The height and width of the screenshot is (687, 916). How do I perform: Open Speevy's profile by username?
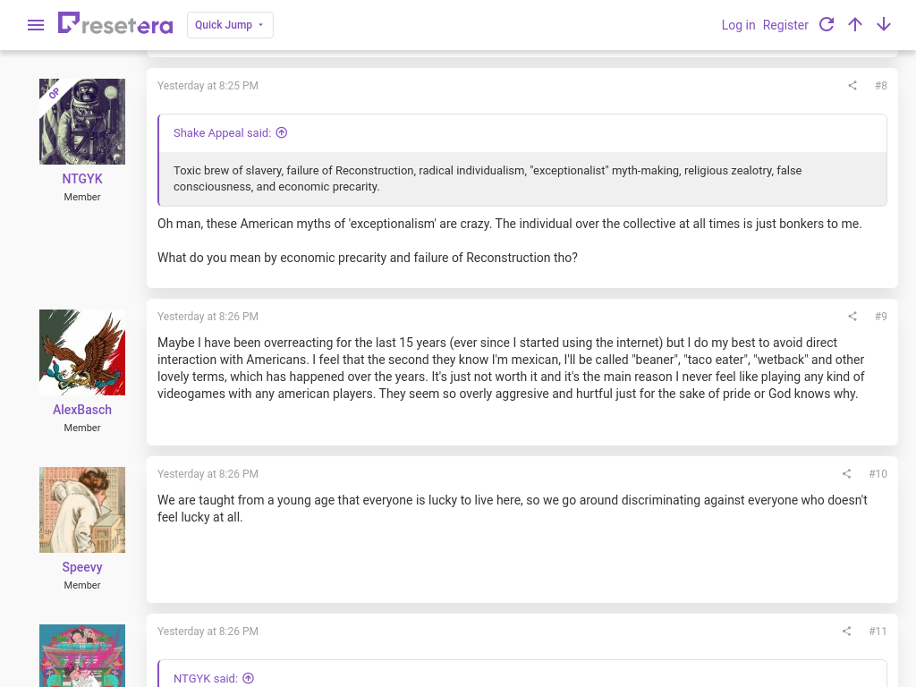tap(82, 567)
